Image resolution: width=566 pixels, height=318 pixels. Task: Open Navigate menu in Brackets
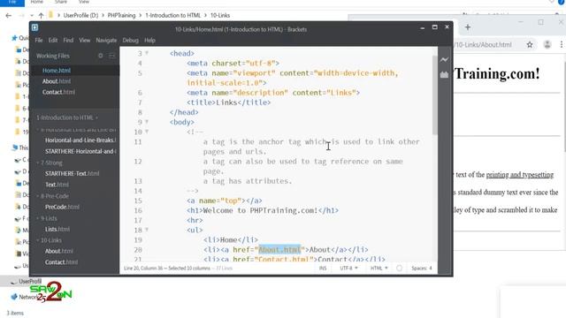pyautogui.click(x=106, y=40)
